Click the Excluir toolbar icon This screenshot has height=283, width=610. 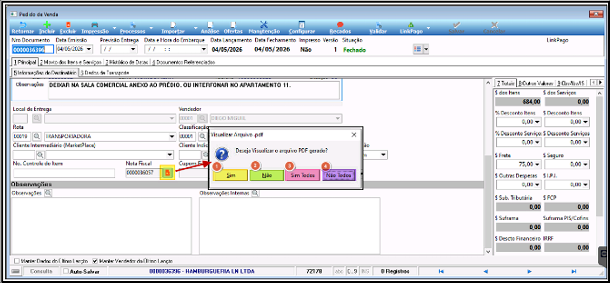click(x=68, y=28)
